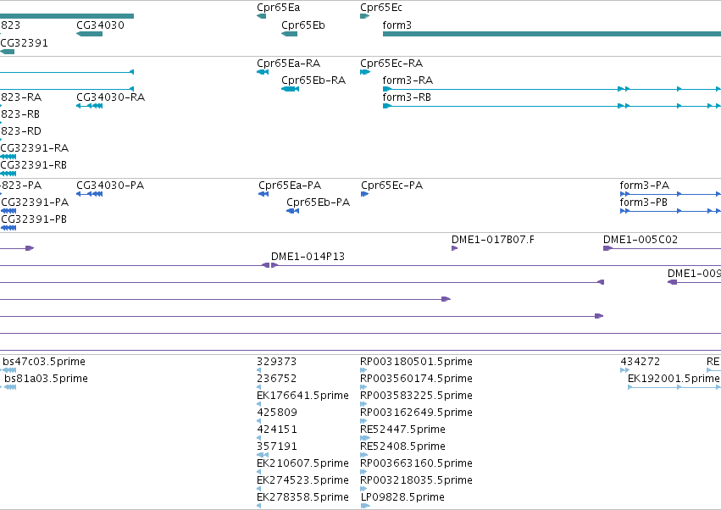Select transcript Cpr65Ec-RA
This screenshot has width=721, height=510.
pyautogui.click(x=391, y=63)
